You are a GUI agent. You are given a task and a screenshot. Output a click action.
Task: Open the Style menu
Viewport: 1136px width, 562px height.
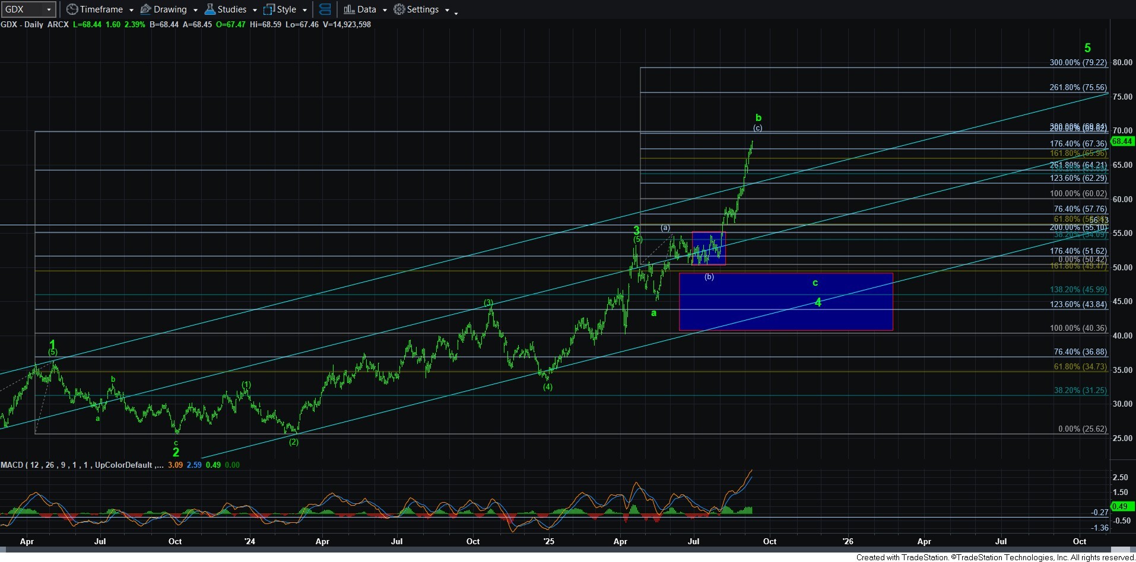[x=280, y=9]
